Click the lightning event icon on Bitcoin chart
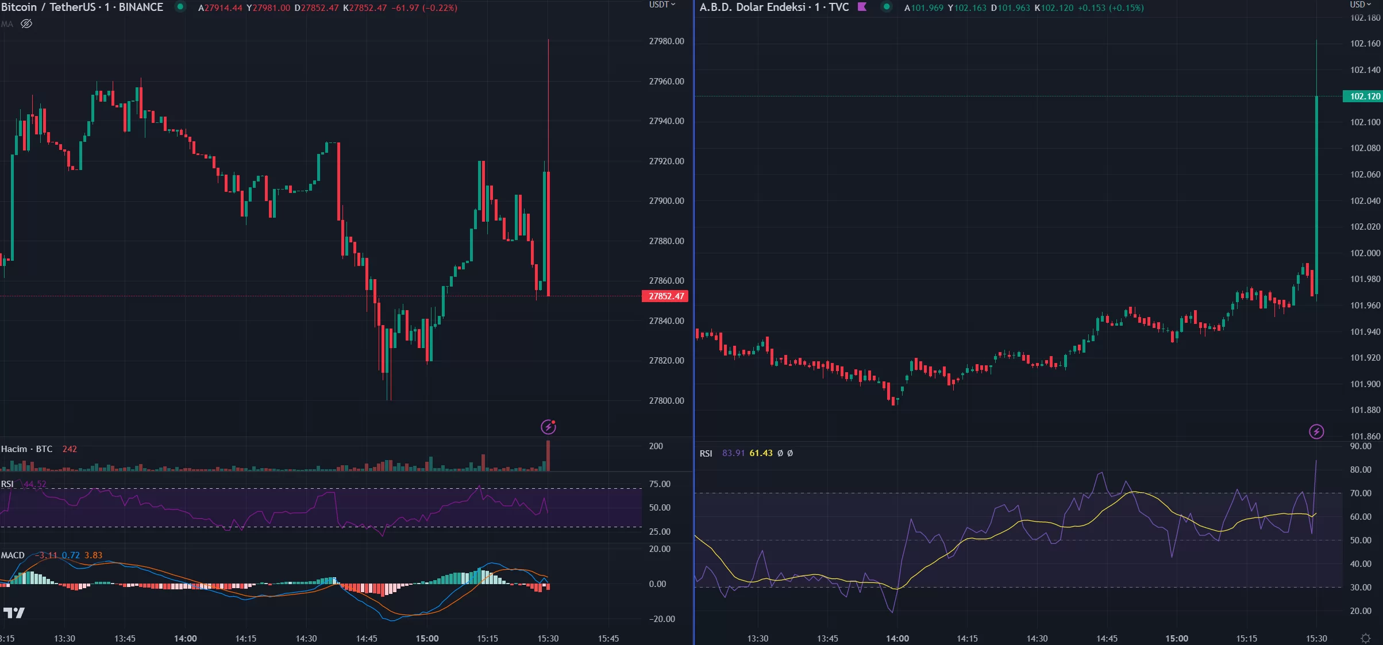The image size is (1383, 645). pyautogui.click(x=548, y=427)
